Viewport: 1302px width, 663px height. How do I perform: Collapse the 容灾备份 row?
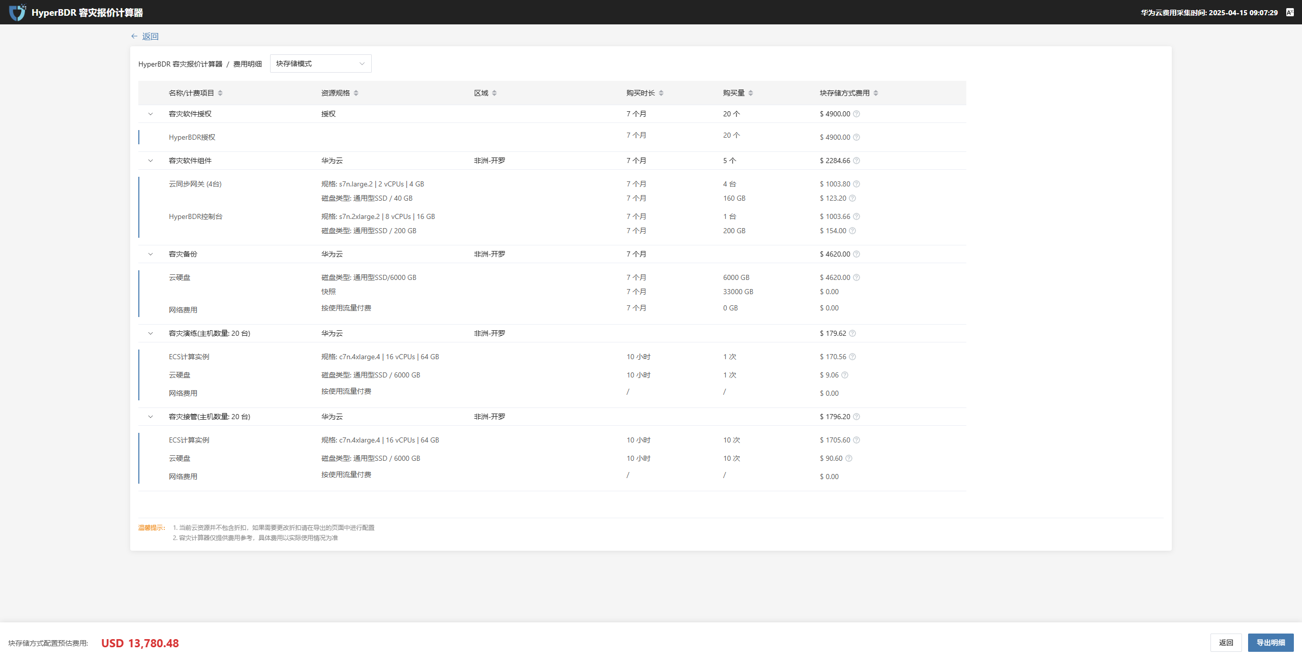[x=151, y=254]
